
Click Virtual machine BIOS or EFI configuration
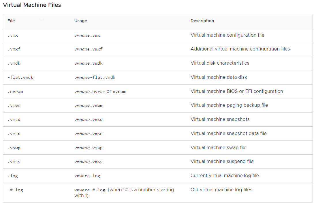(x=237, y=91)
